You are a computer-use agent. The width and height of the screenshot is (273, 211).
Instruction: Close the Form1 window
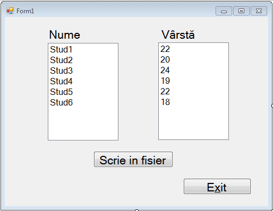coord(259,11)
